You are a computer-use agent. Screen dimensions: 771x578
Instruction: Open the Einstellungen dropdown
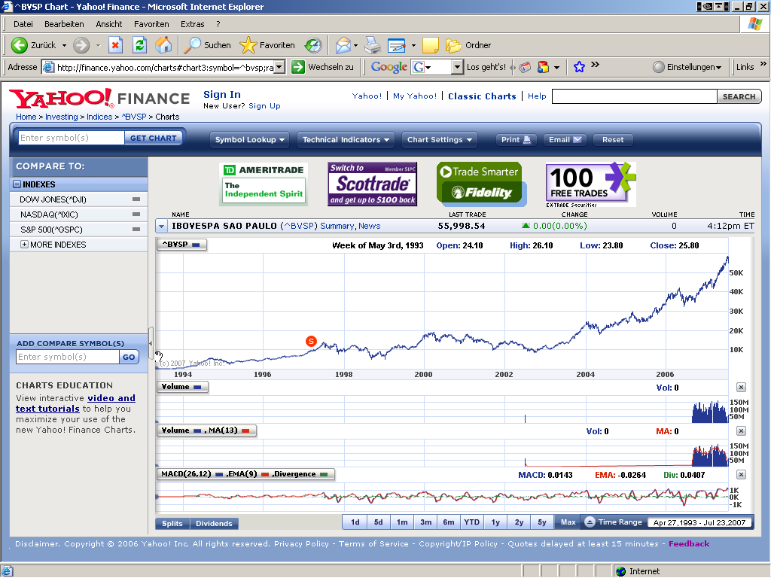687,67
